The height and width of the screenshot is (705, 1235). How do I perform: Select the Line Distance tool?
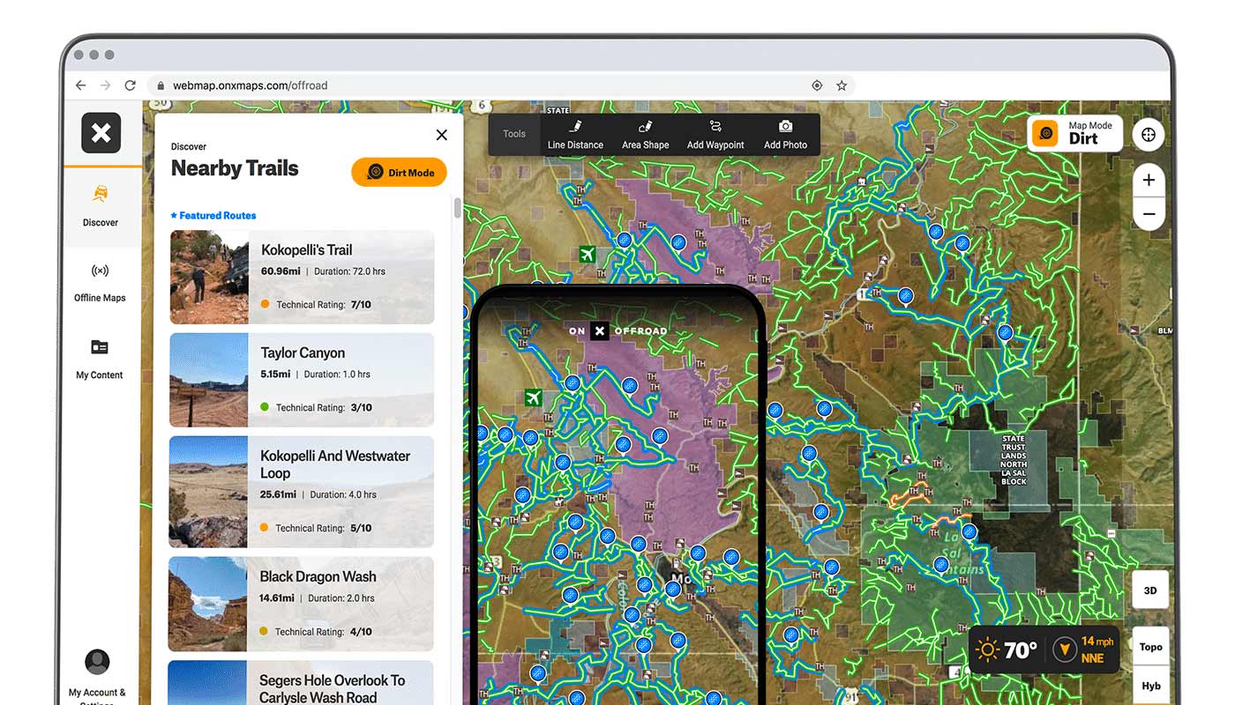coord(575,135)
